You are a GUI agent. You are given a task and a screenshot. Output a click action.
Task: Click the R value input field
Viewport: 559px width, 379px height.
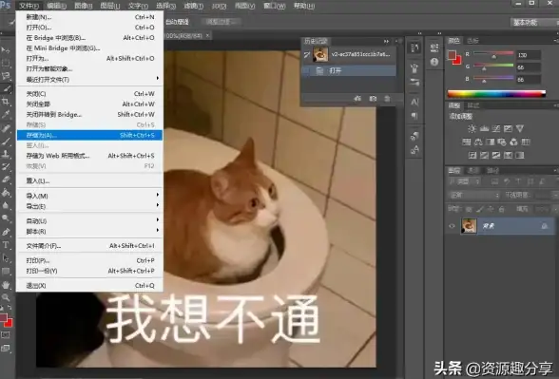coord(529,55)
